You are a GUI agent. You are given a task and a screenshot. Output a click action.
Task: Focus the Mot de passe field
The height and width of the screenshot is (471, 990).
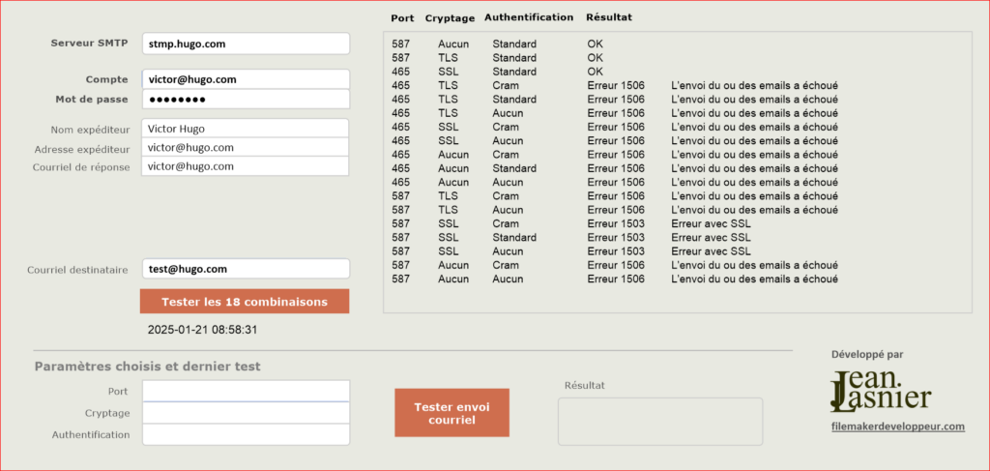[246, 99]
